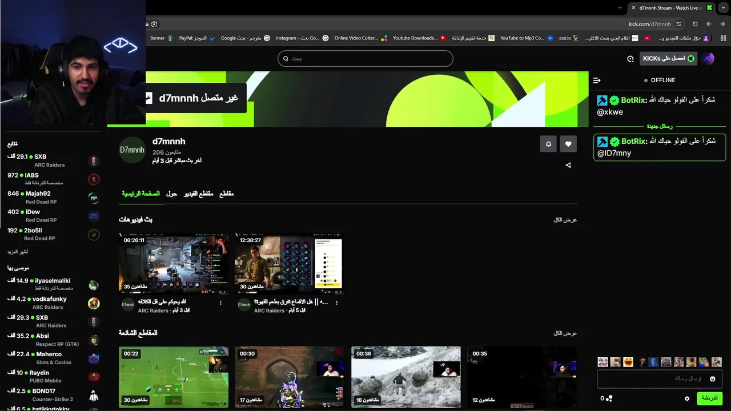The width and height of the screenshot is (731, 411).
Task: Open the YouTube to Mp3 bookmark
Action: 527,38
